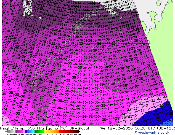
Task: Click the (00+126) forecast hour label
Action: pyautogui.click(x=166, y=128)
